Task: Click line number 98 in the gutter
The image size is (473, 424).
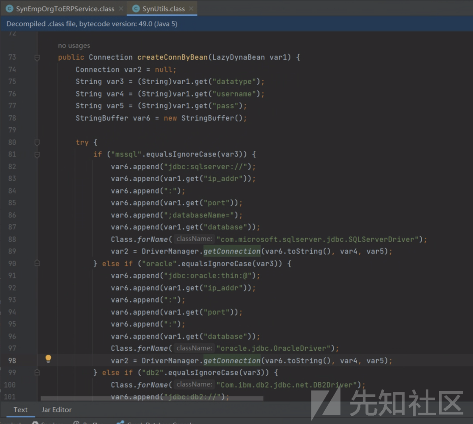Action: 12,360
